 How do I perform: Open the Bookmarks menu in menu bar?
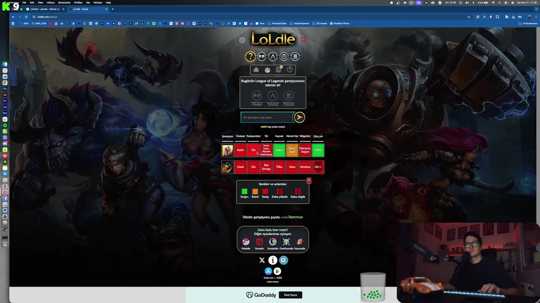64,3
